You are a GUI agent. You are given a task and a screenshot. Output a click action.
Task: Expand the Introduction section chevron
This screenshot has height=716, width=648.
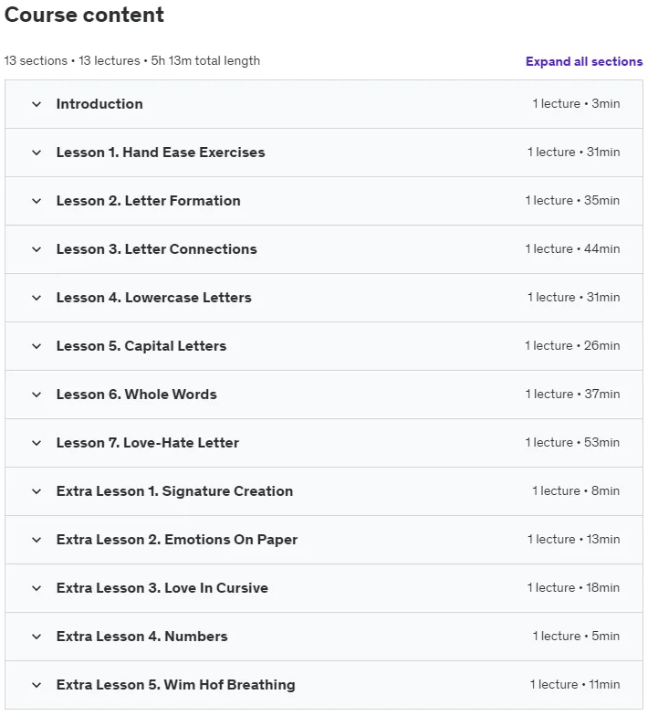tap(37, 104)
